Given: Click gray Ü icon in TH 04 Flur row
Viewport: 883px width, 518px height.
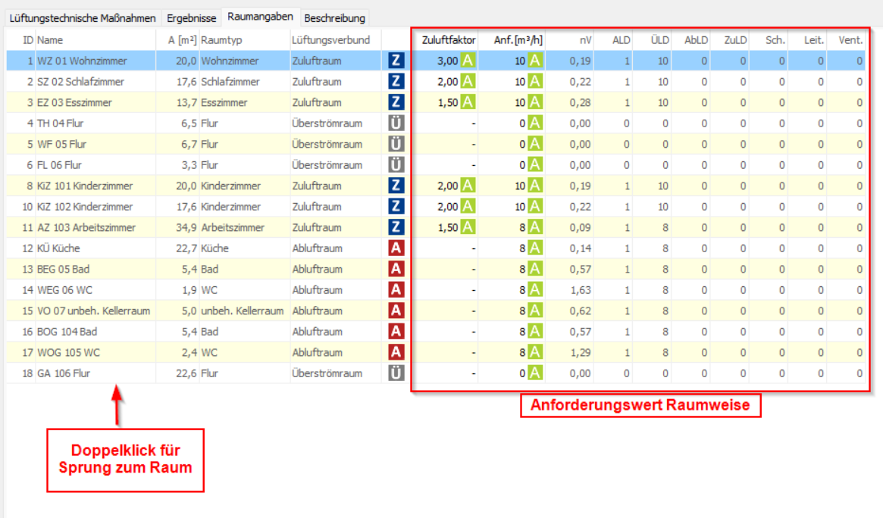Looking at the screenshot, I should tap(396, 123).
